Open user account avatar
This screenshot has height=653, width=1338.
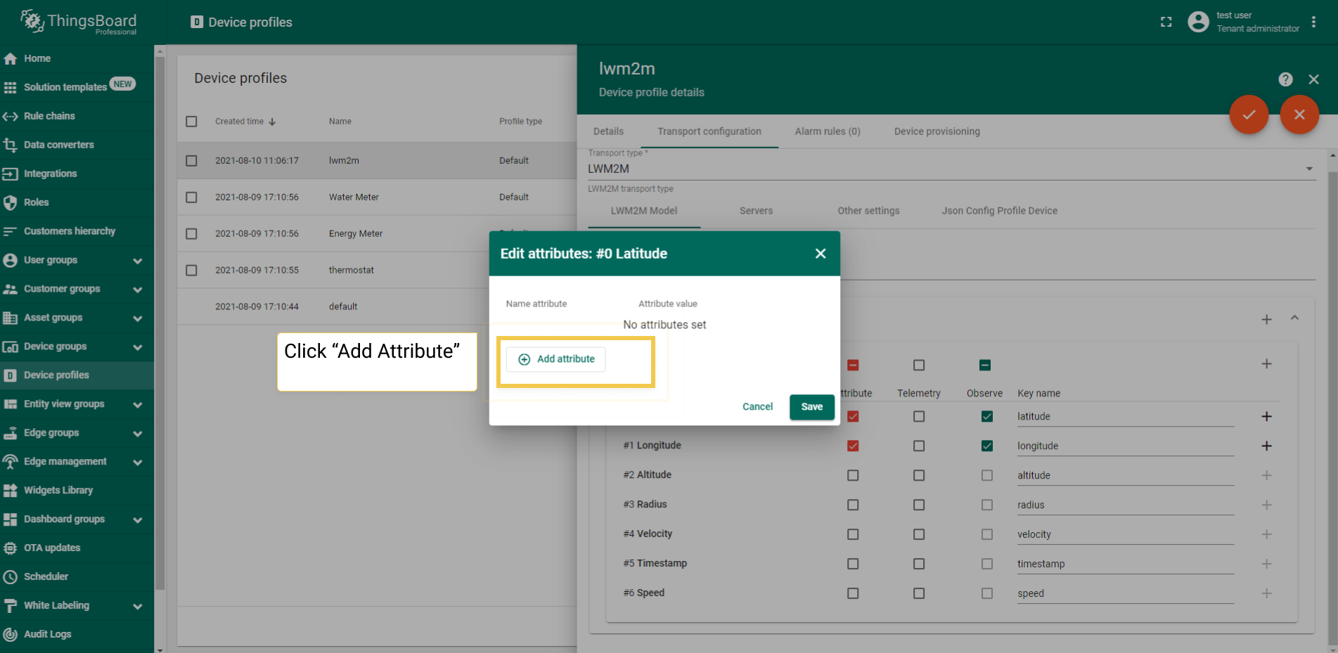1198,22
